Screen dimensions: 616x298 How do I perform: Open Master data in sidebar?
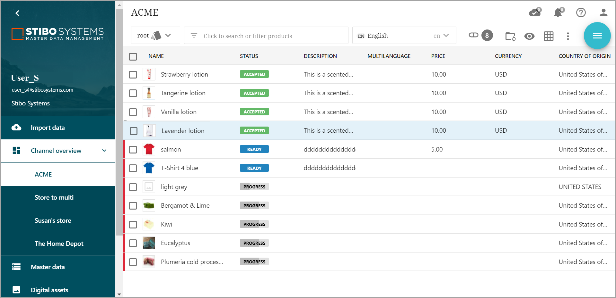pos(48,267)
